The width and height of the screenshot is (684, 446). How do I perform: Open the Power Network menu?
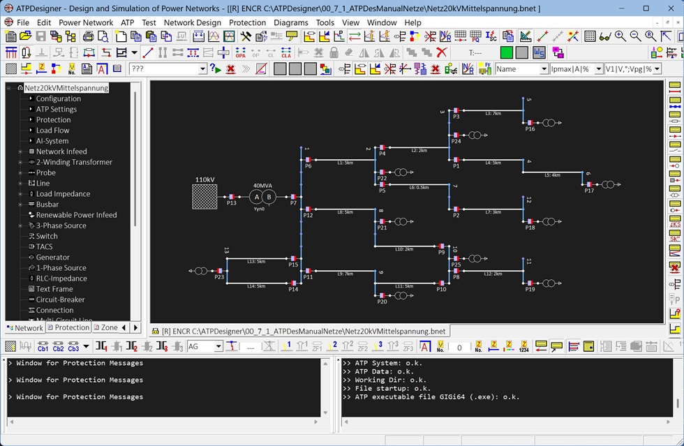tap(86, 22)
